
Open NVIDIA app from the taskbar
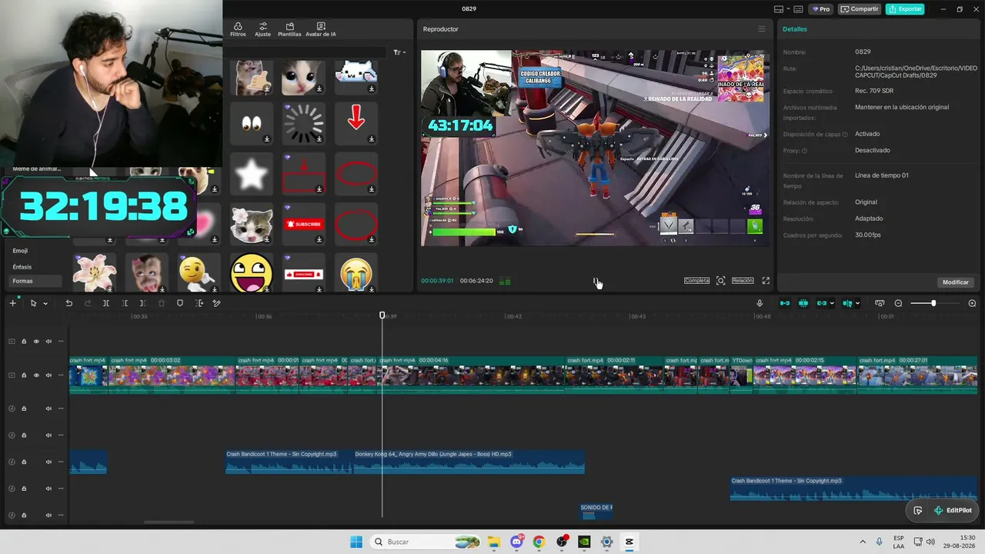[584, 542]
